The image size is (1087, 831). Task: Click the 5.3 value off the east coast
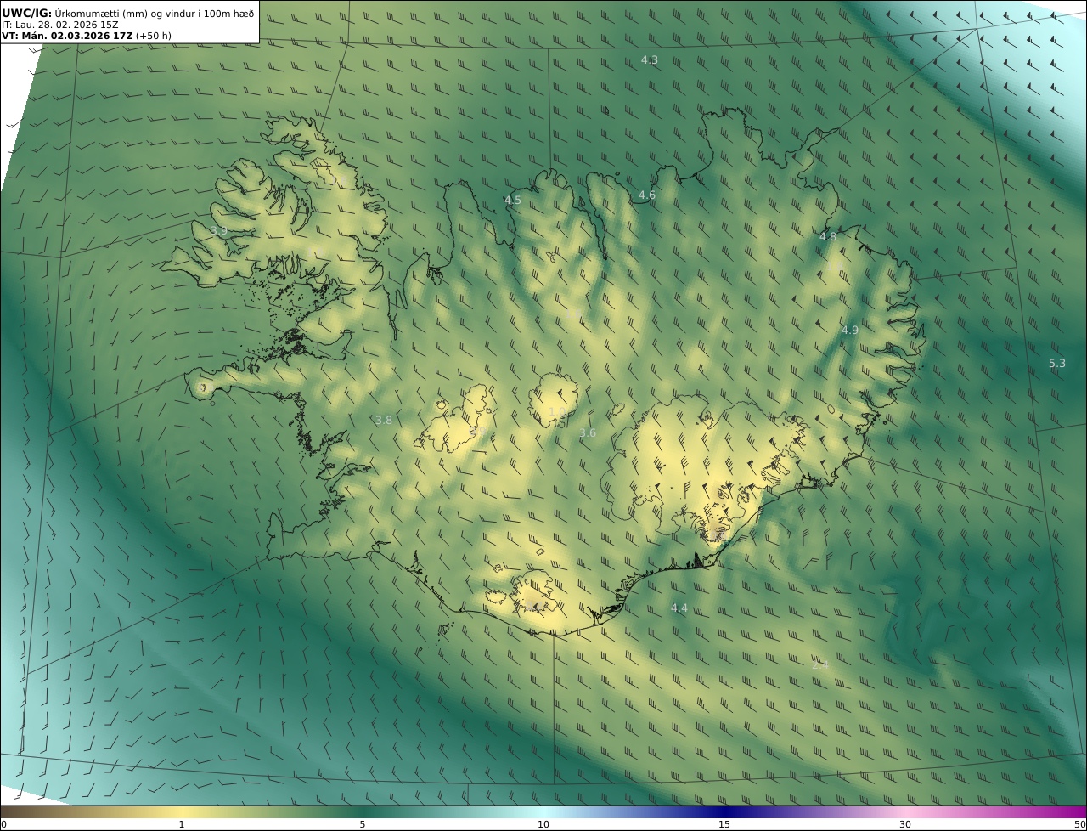(1057, 364)
